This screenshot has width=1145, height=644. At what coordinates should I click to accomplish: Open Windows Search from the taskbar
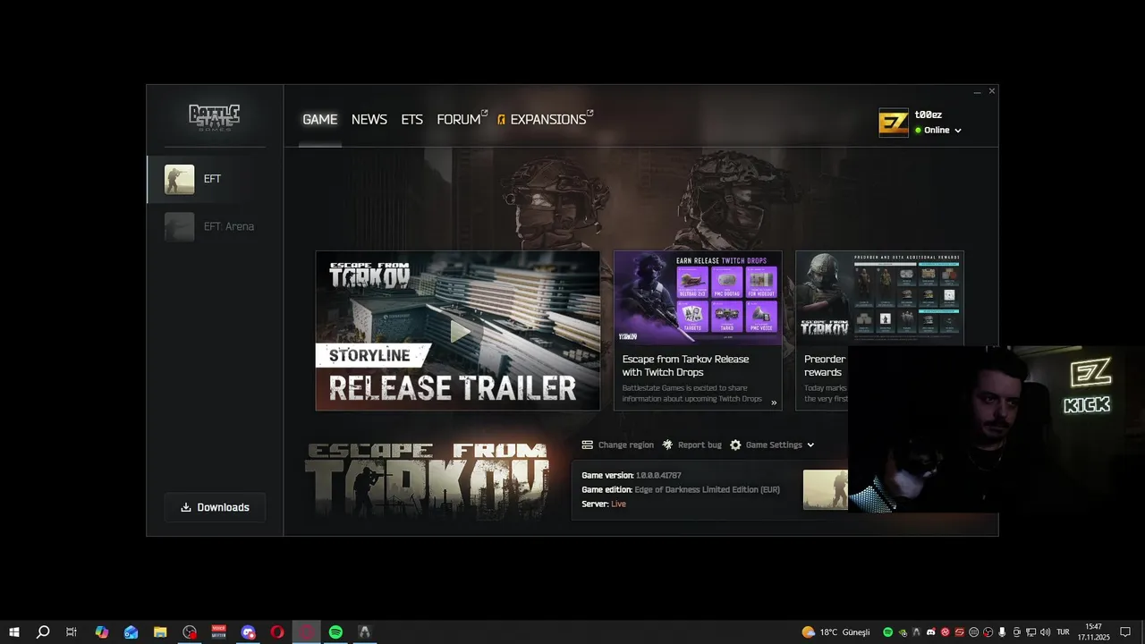click(x=43, y=632)
